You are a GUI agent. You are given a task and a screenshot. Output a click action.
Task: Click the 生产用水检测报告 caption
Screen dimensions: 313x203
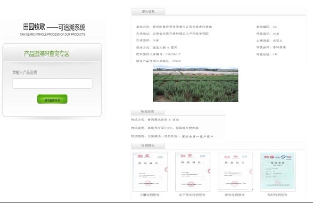tap(192, 195)
